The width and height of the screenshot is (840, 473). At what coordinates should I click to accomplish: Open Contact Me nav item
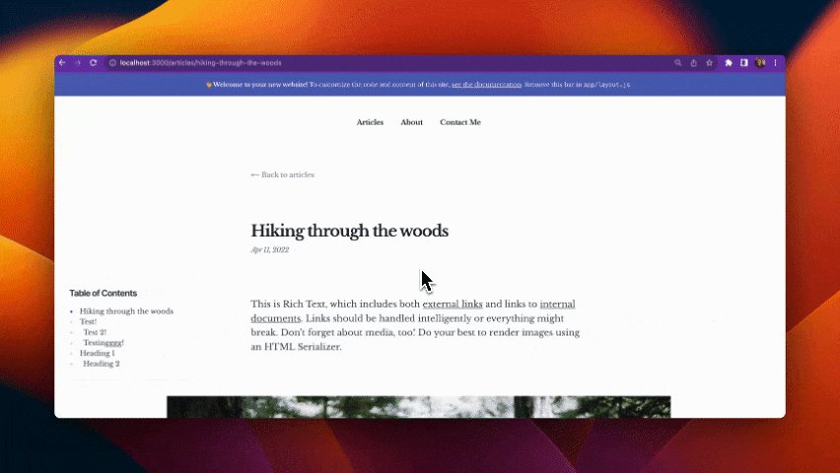pyautogui.click(x=460, y=122)
